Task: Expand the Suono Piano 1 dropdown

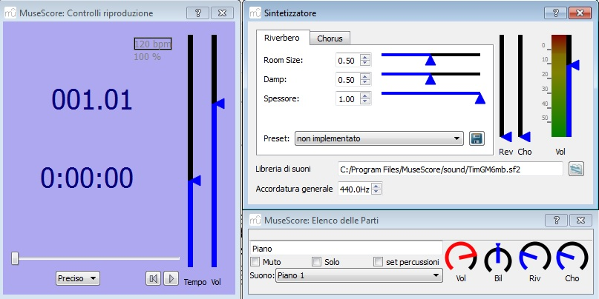Action: coord(358,275)
